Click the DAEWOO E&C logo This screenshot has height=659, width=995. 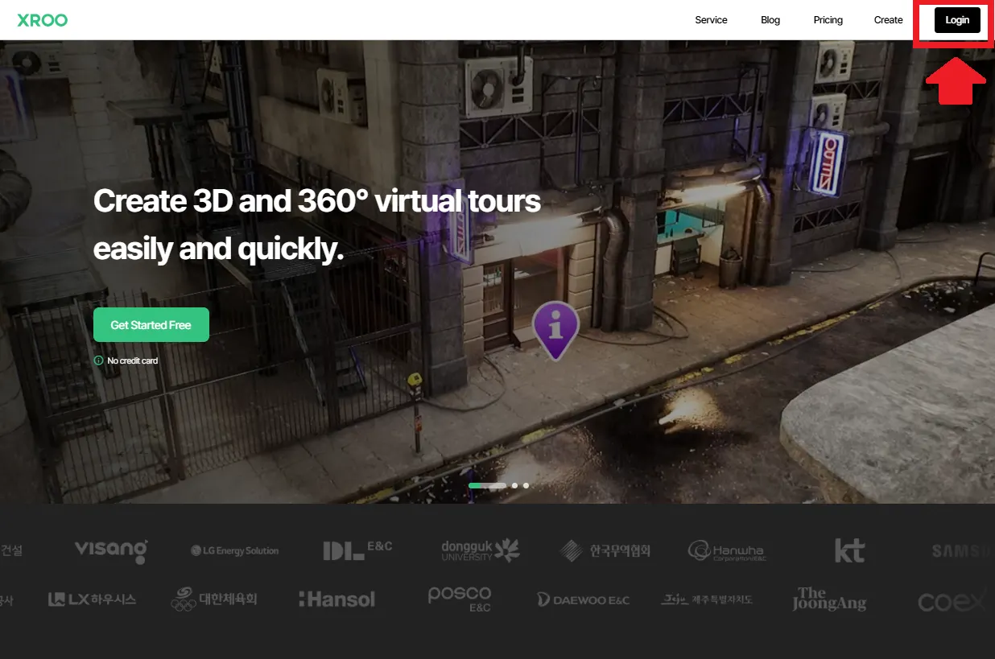point(584,599)
